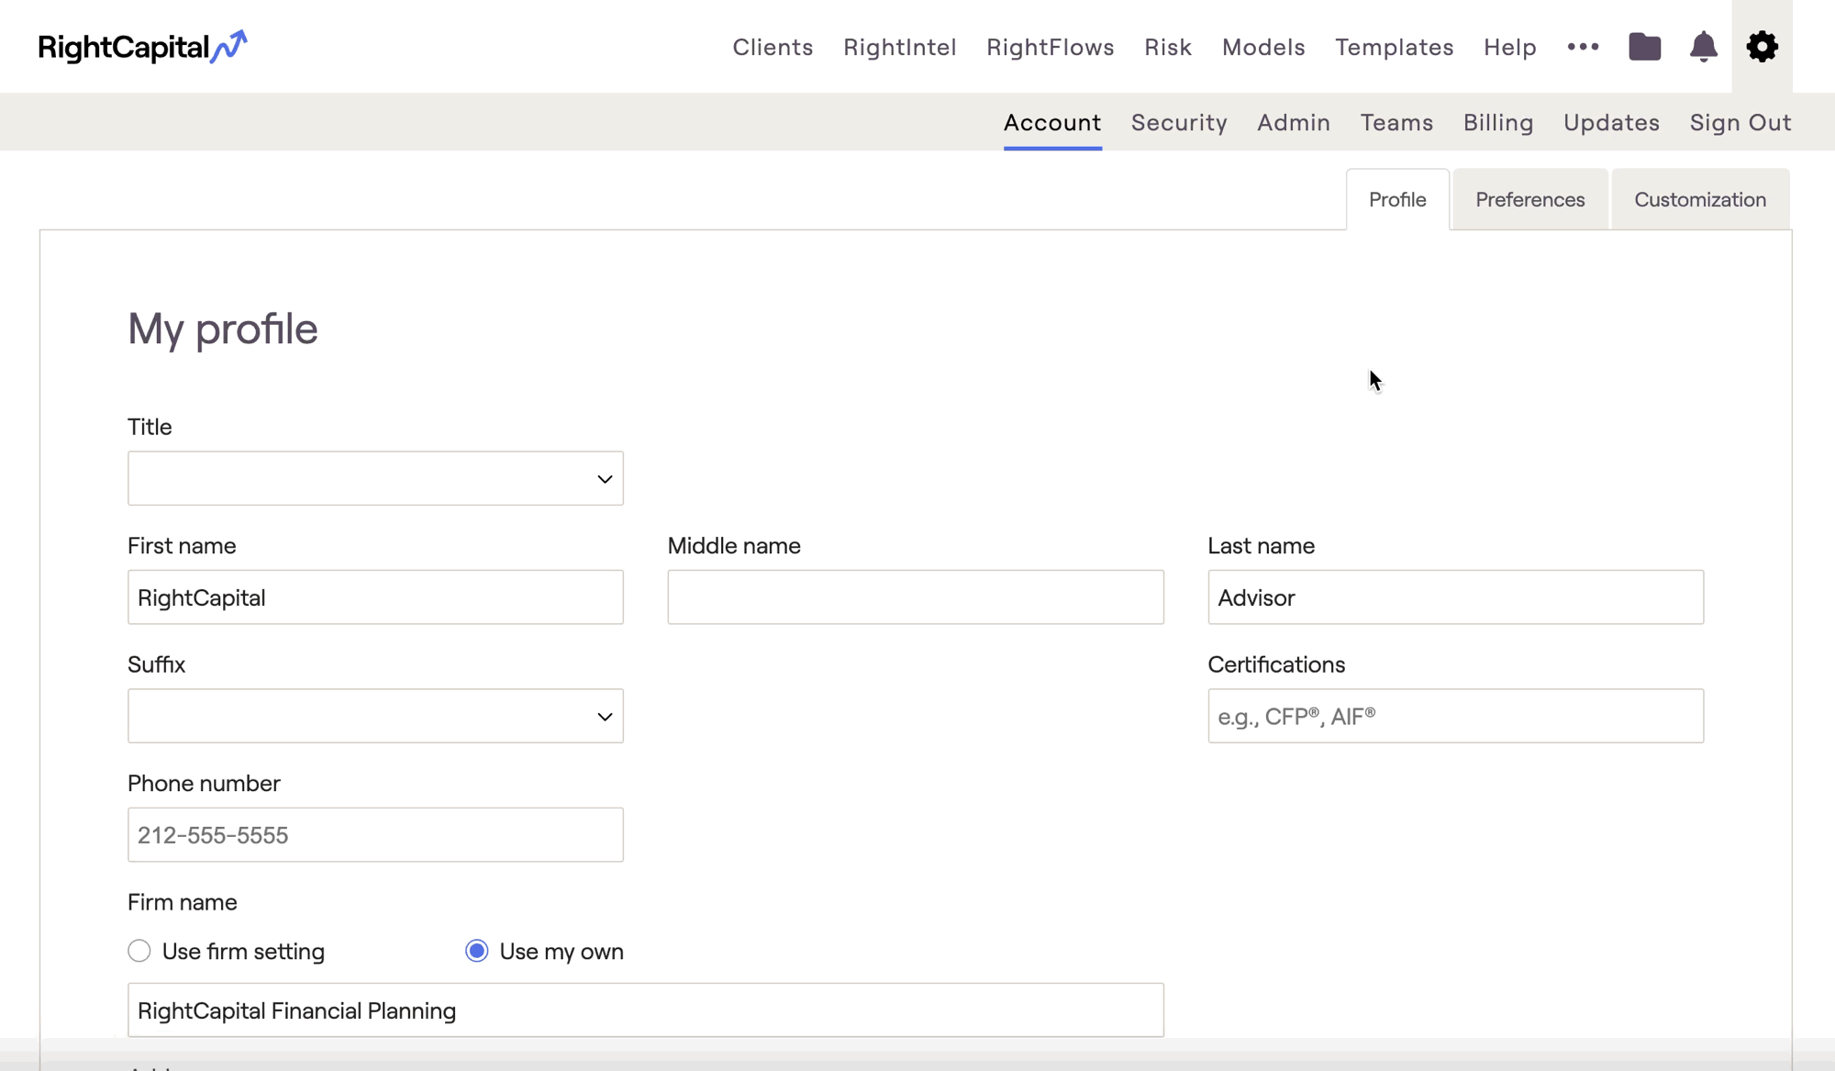Screen dimensions: 1835x1071
Task: Click the settings gear icon
Action: point(1762,47)
